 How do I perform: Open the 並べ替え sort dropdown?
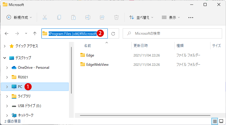point(141,17)
